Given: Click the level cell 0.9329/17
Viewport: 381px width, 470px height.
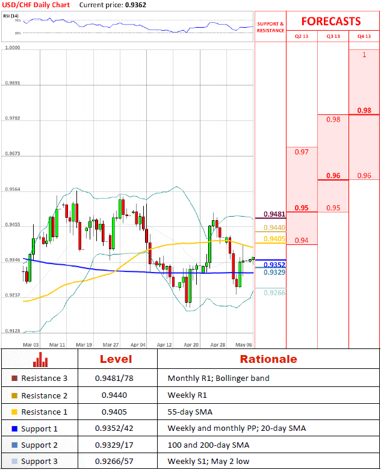Looking at the screenshot, I should pos(114,445).
